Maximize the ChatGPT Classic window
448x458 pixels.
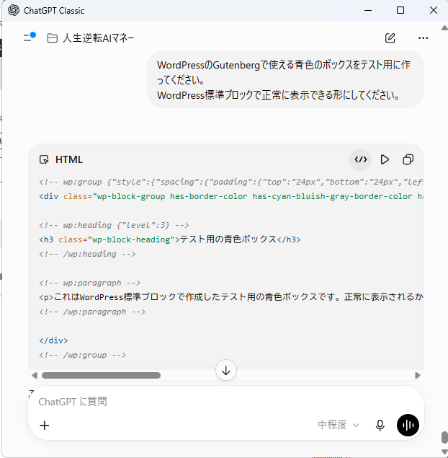(x=400, y=11)
